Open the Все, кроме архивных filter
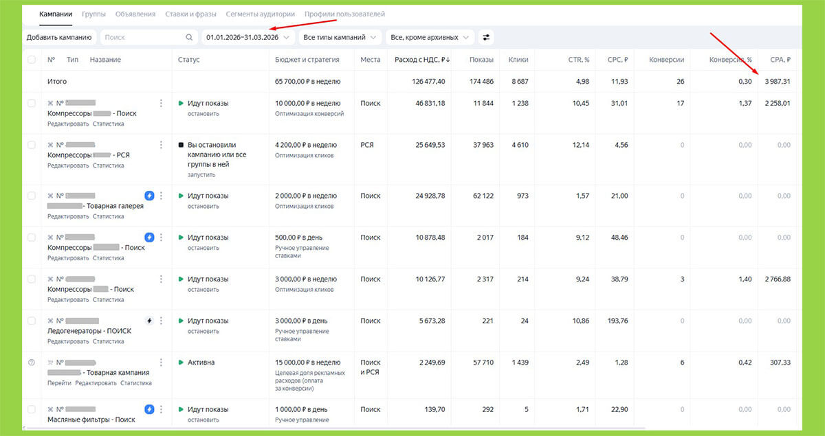The height and width of the screenshot is (436, 825). point(430,37)
